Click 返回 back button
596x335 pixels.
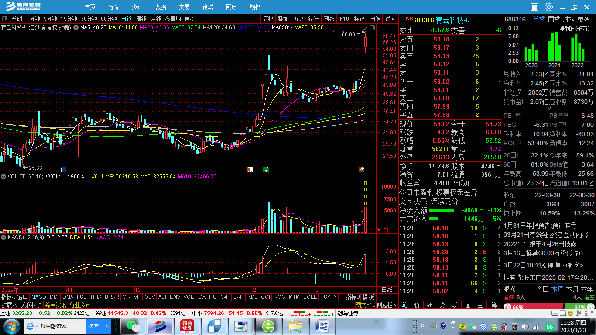coord(390,19)
